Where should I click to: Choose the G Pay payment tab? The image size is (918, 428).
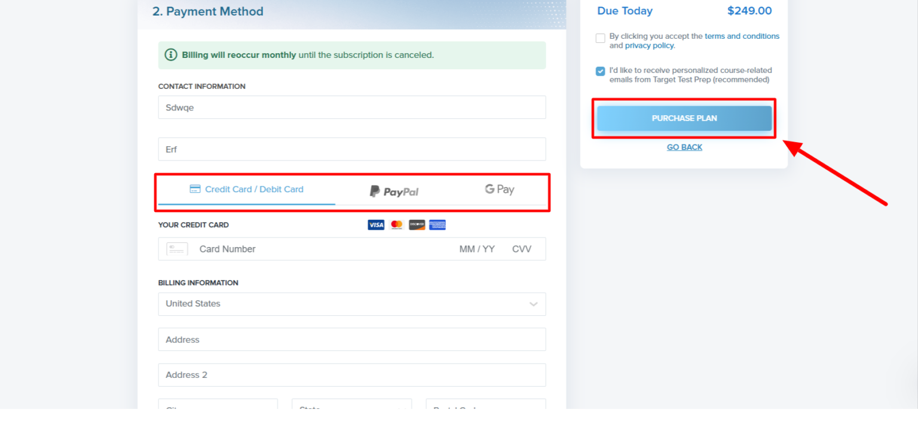[x=500, y=189]
